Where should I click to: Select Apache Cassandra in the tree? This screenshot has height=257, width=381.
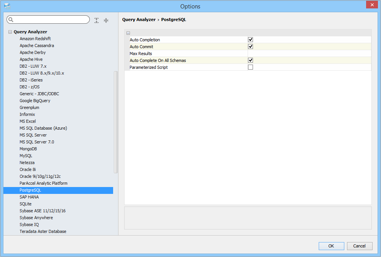37,46
